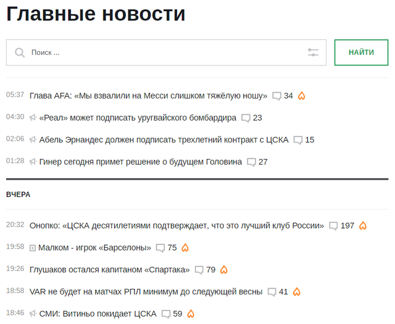
Task: Click the ВЧЕРА section heading
Action: tap(18, 195)
